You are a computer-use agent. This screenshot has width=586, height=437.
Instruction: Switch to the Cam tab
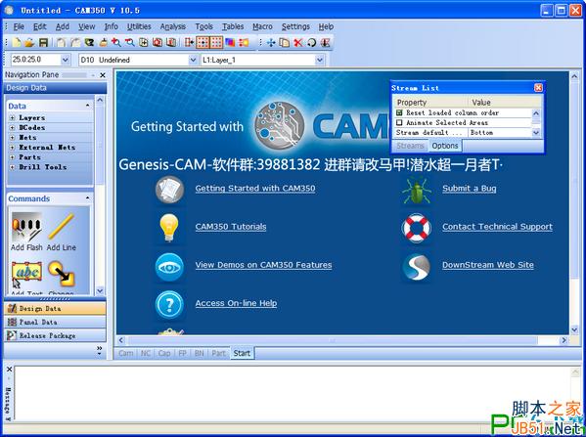click(126, 353)
